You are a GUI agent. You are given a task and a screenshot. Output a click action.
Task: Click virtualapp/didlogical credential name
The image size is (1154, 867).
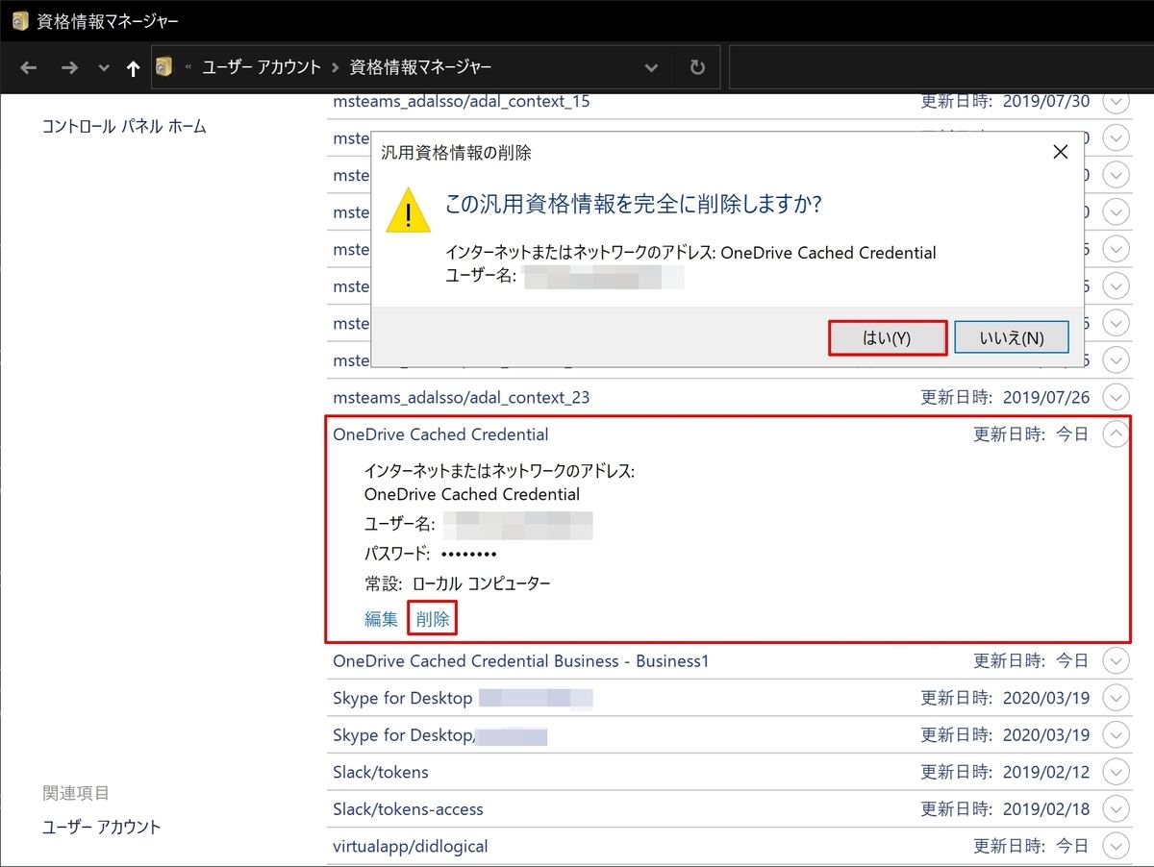(x=411, y=847)
